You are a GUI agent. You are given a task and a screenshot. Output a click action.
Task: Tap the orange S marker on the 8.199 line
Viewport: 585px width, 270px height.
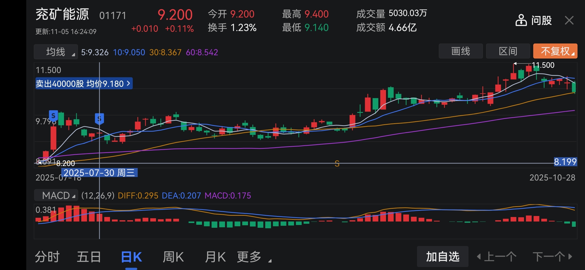click(337, 164)
